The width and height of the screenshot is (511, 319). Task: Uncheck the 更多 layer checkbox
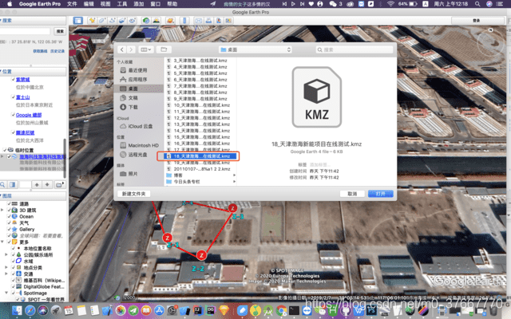10,242
